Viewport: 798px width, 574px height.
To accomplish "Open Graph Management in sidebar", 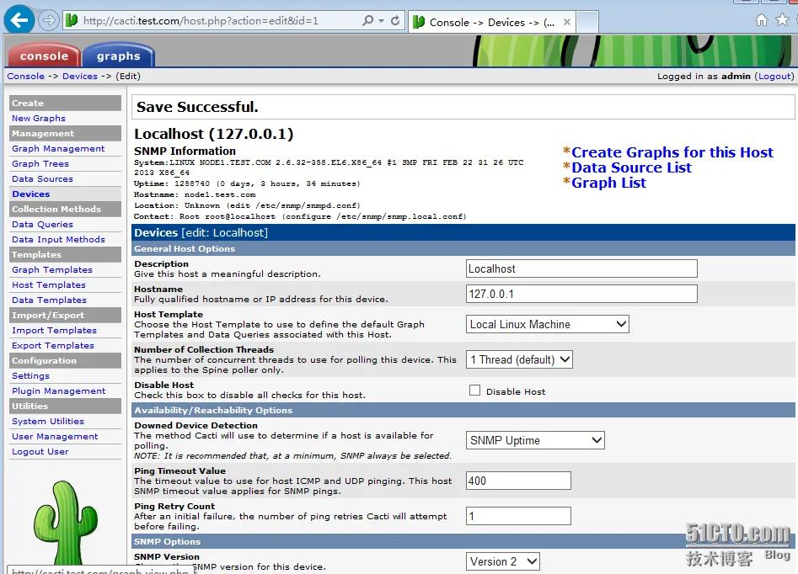I will point(58,148).
